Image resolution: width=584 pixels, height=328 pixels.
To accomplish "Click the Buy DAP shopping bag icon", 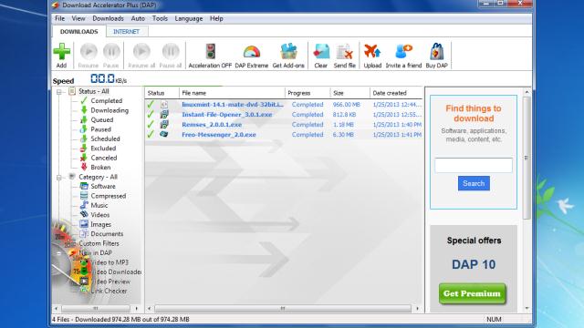I will (437, 51).
